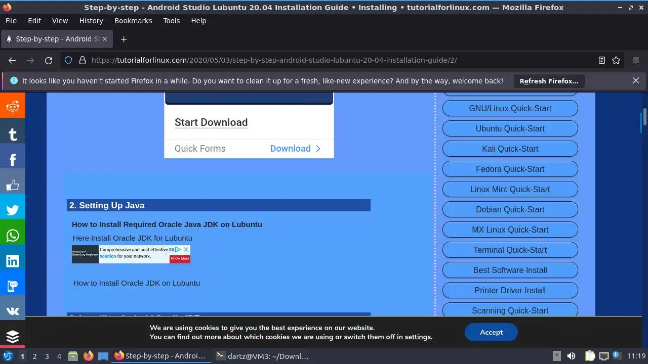
Task: Expand the hidden tray icons arrow
Action: pos(556,356)
